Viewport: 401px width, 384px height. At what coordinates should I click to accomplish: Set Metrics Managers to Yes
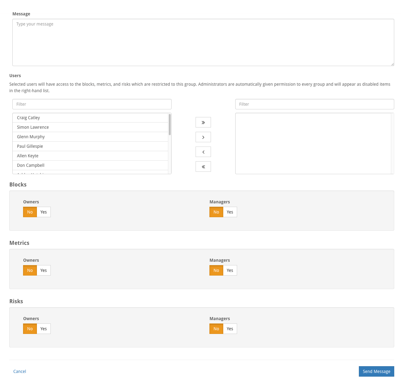point(230,270)
